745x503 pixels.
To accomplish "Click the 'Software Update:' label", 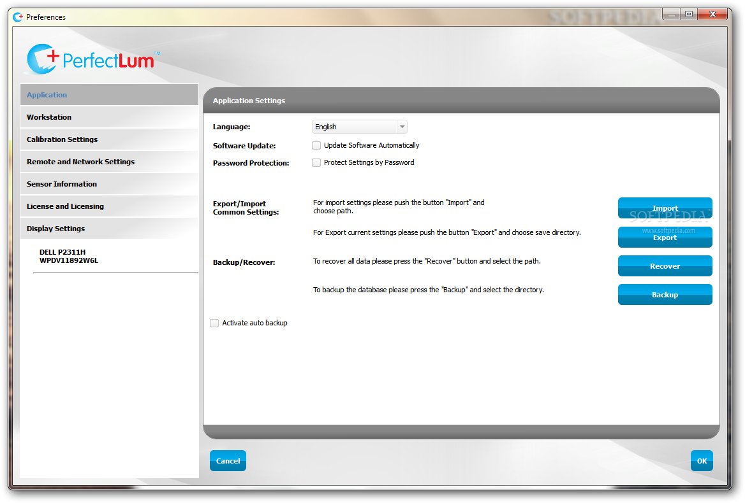I will [x=244, y=146].
